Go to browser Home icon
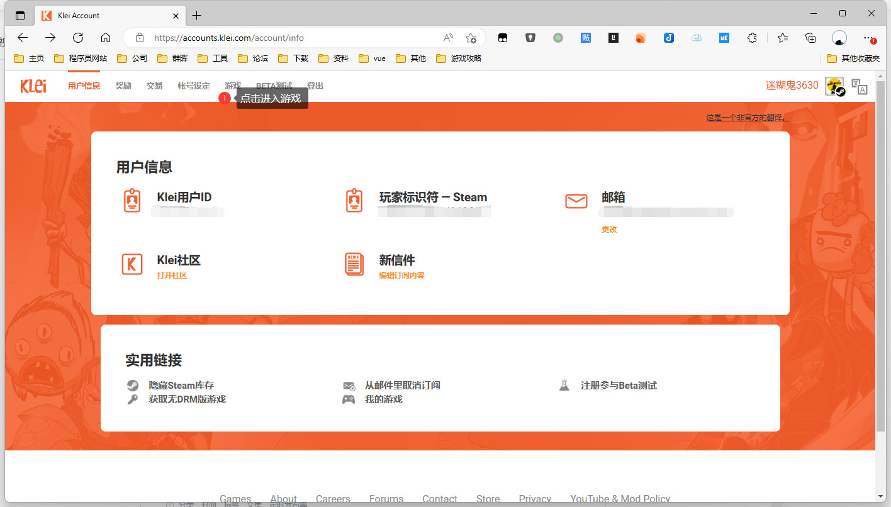The image size is (891, 507). pos(106,38)
